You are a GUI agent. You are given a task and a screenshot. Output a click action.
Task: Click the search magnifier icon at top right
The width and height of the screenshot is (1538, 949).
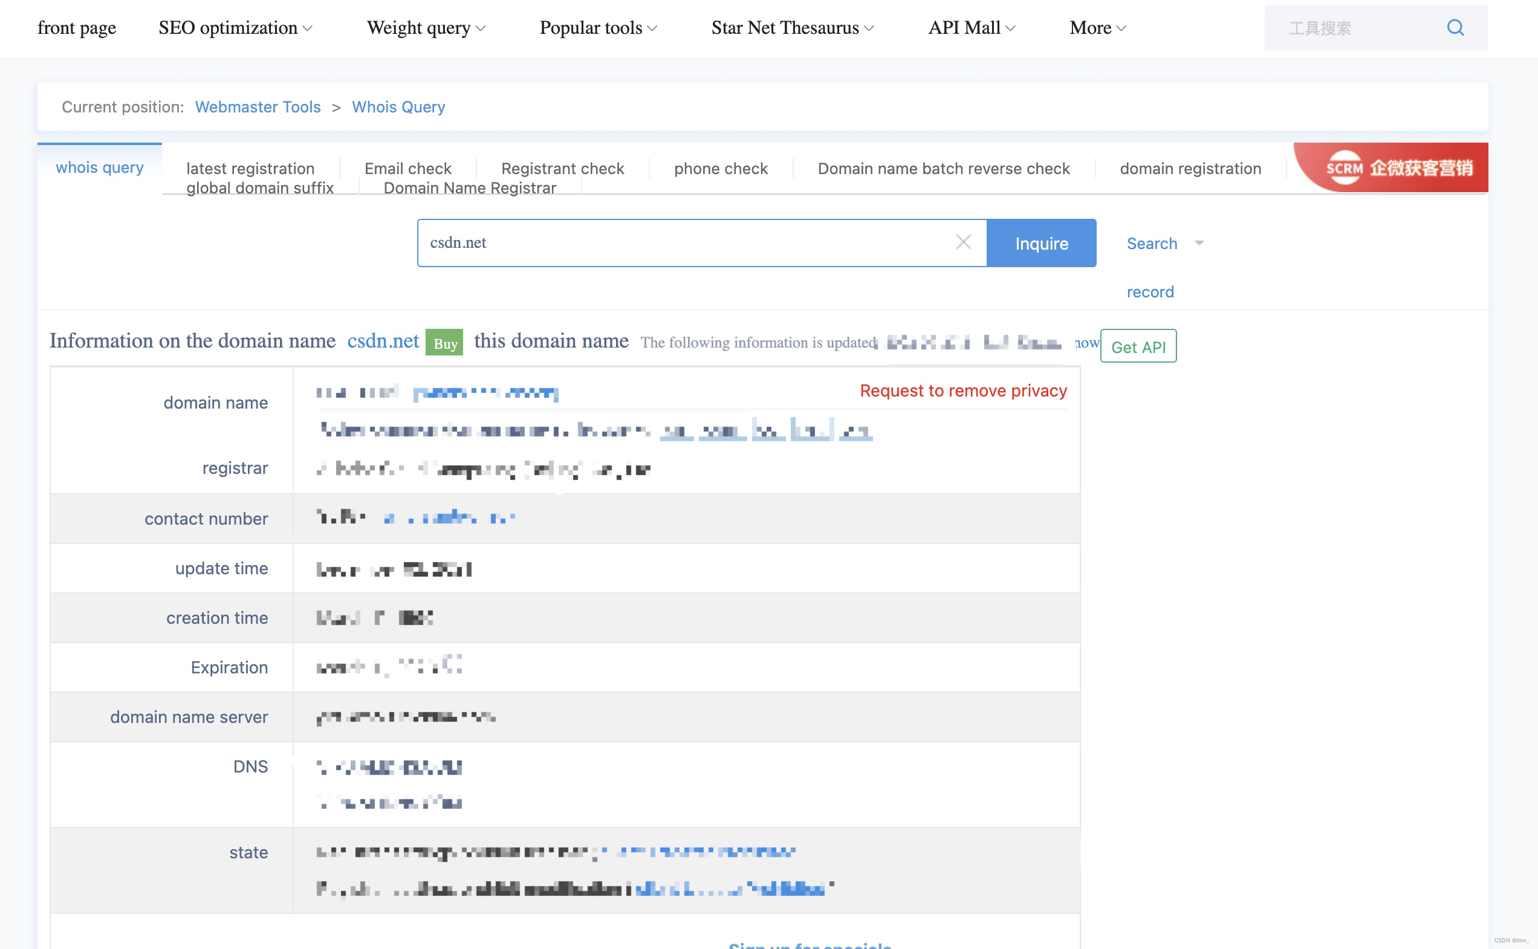click(1455, 28)
